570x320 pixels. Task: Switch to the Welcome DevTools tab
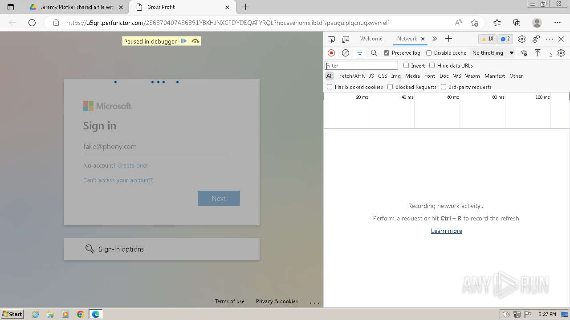point(371,39)
